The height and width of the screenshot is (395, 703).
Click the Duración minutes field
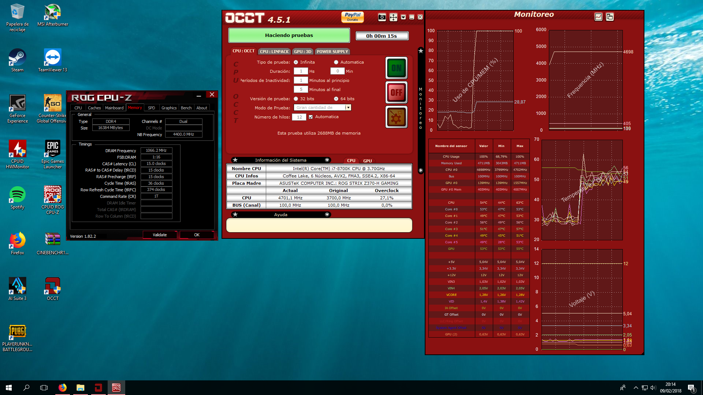[338, 71]
